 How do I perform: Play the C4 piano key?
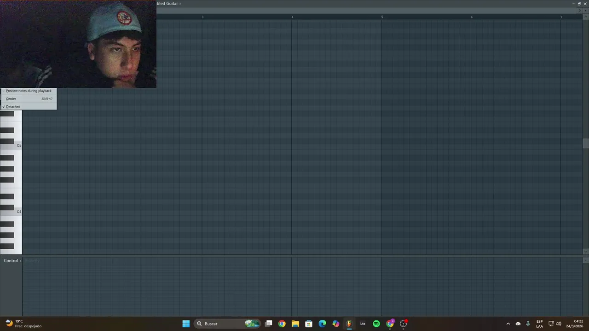[x=11, y=212]
